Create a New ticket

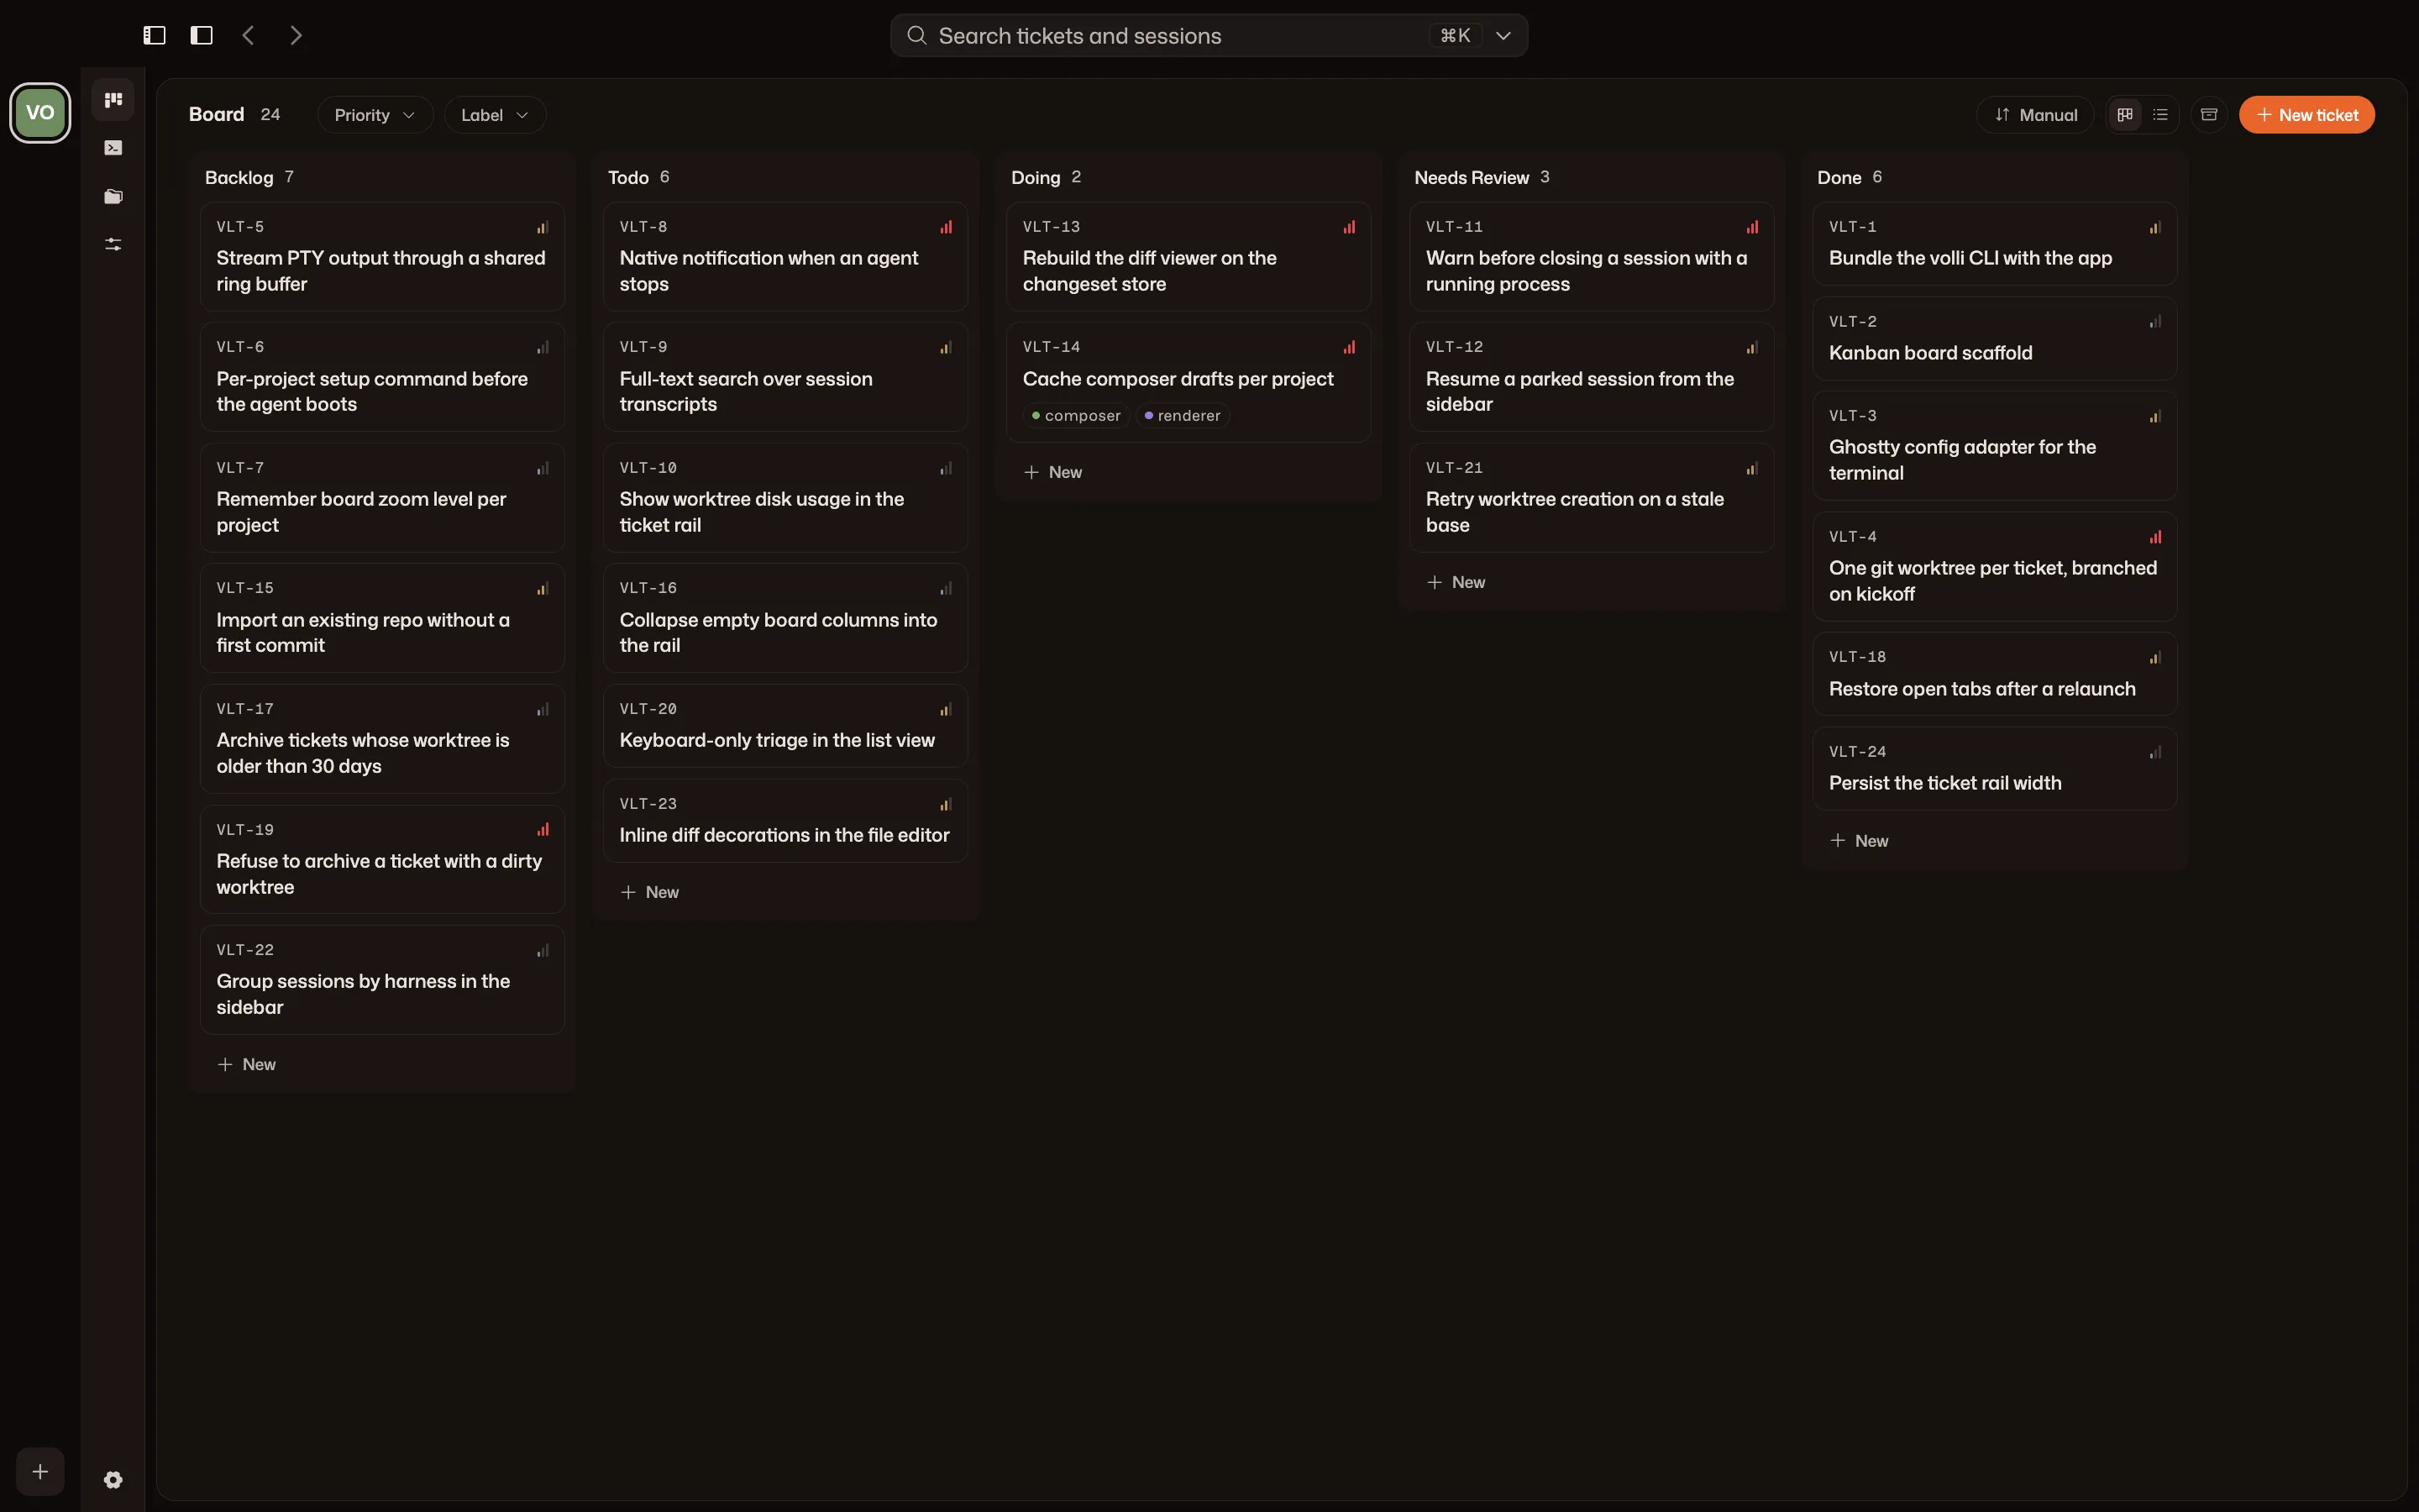pyautogui.click(x=2307, y=115)
